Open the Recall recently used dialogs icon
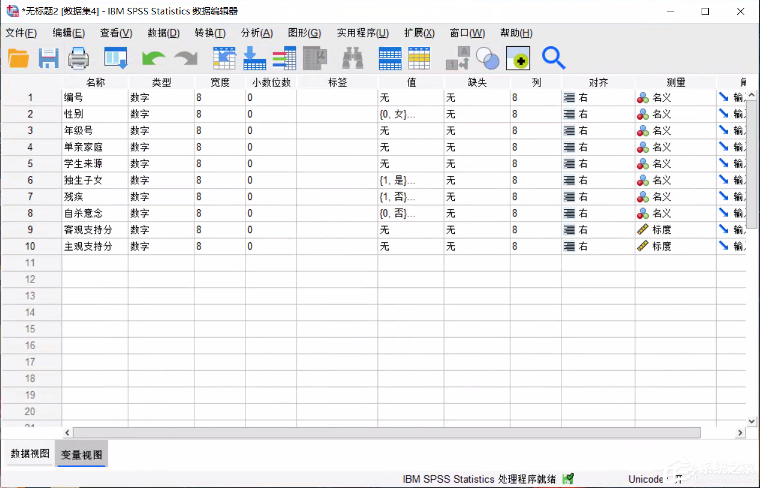Viewport: 760px width, 488px height. 116,58
